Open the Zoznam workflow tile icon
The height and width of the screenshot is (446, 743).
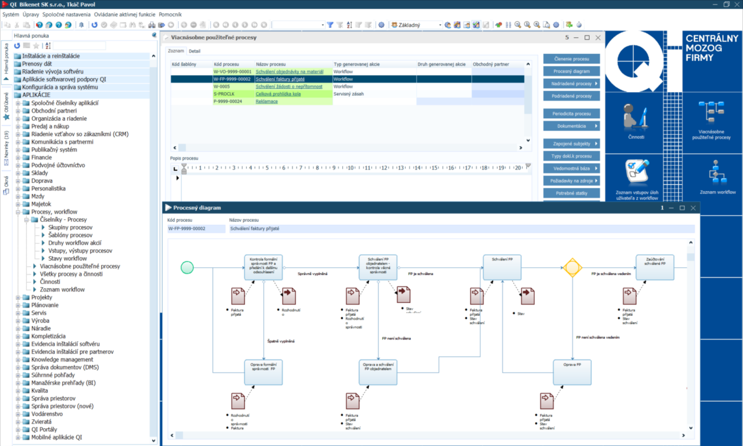coord(717,173)
